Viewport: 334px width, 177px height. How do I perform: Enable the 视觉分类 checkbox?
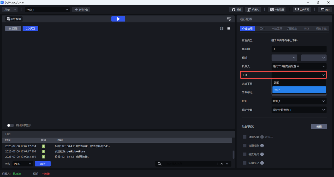click(x=244, y=154)
